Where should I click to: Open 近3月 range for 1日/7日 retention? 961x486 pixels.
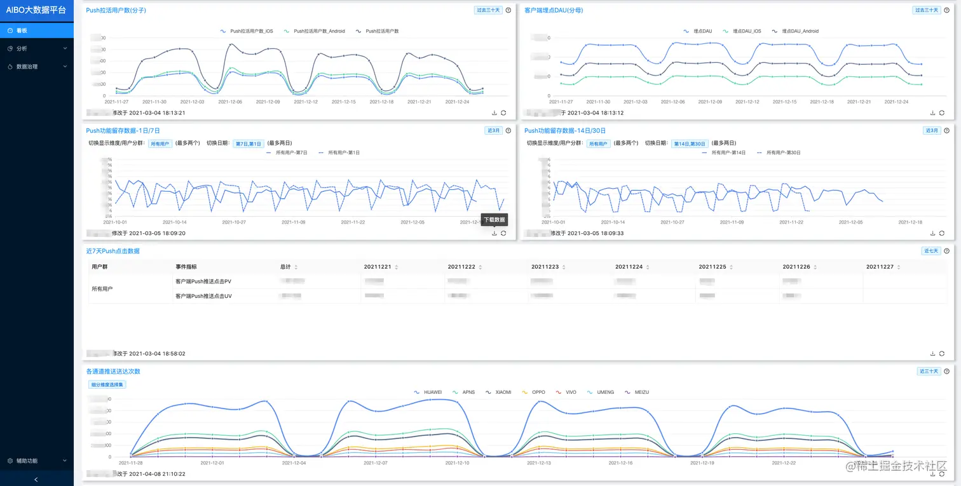[x=493, y=130]
